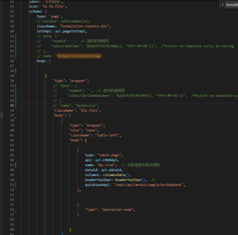The image size is (238, 235).
Task: Click the "wrapper" value on line 30
Action: click(78, 81)
